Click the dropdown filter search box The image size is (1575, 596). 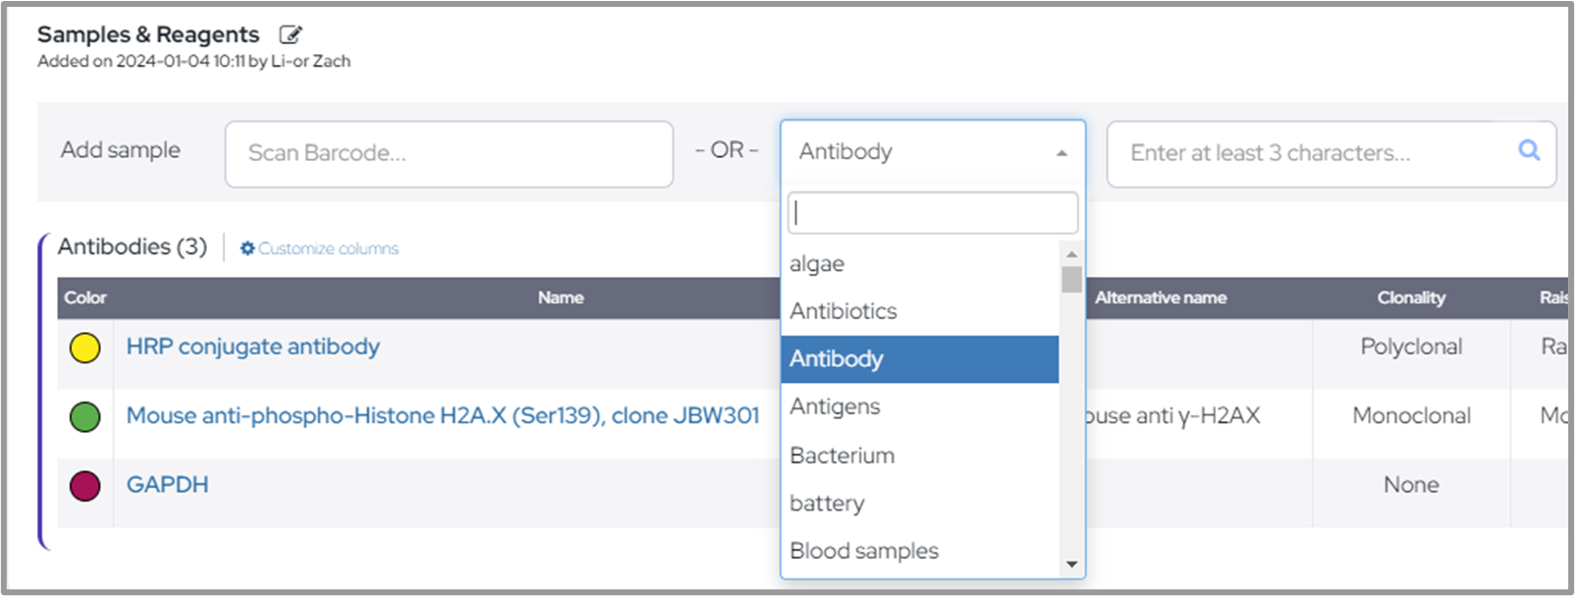tap(932, 213)
